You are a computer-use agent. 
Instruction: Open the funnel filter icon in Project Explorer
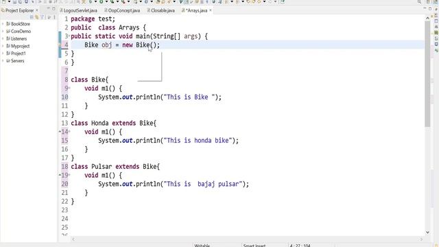click(x=43, y=17)
